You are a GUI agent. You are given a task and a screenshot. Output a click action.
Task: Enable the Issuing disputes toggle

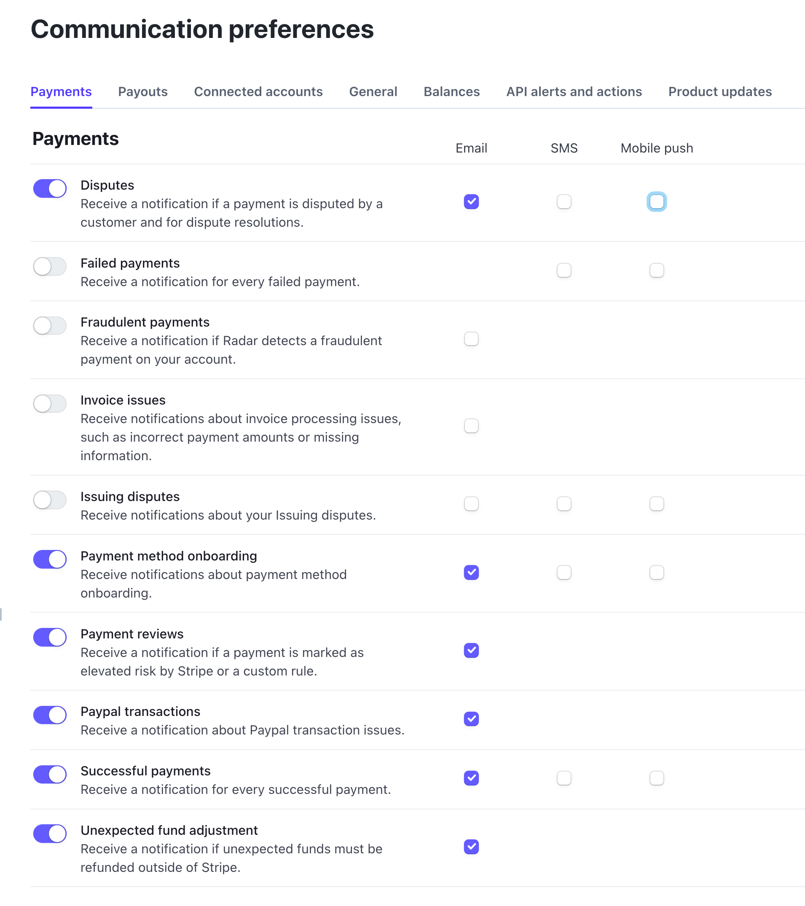tap(50, 500)
